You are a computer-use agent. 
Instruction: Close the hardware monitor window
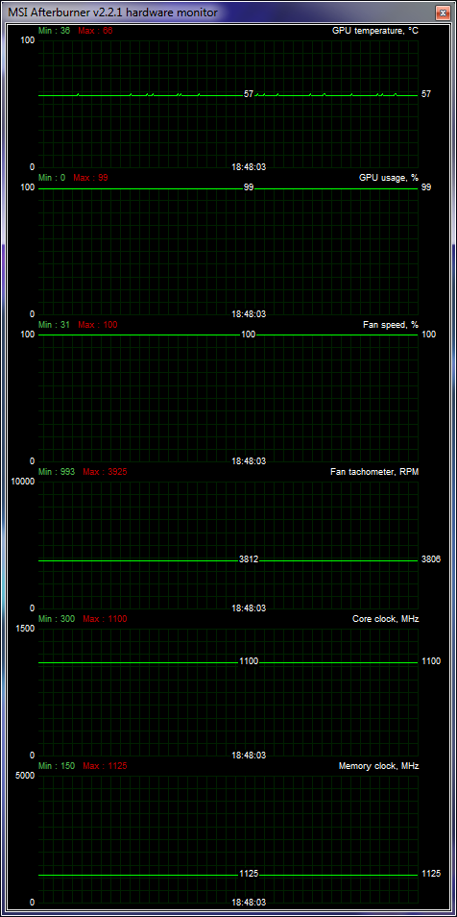[443, 12]
